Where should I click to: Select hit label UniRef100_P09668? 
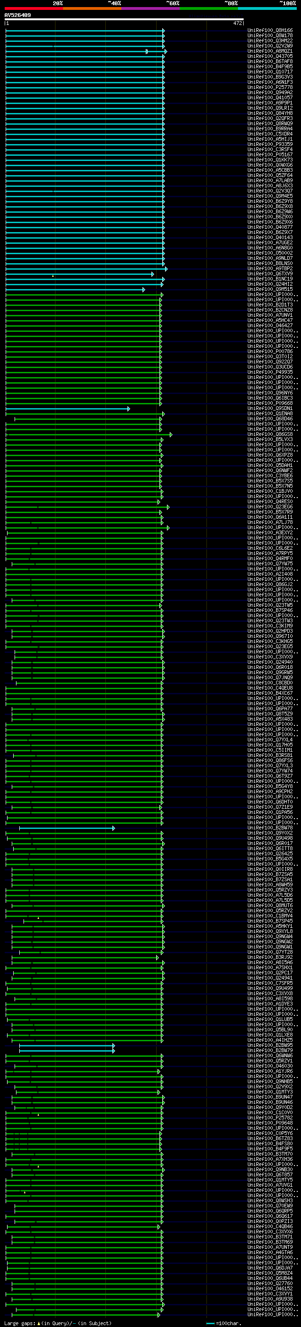pos(270,403)
